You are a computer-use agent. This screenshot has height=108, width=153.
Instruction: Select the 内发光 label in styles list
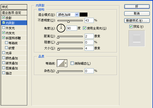tap(10, 33)
